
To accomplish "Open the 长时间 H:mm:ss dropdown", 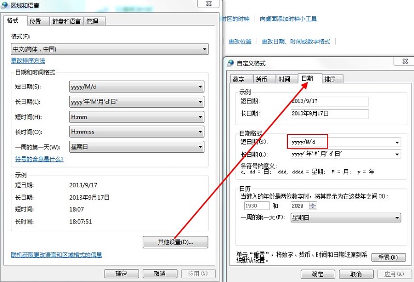I will pyautogui.click(x=136, y=132).
